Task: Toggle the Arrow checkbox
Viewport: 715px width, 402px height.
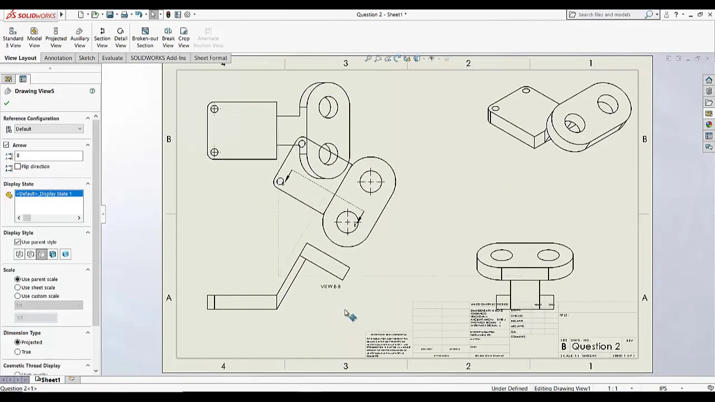Action: pyautogui.click(x=6, y=145)
